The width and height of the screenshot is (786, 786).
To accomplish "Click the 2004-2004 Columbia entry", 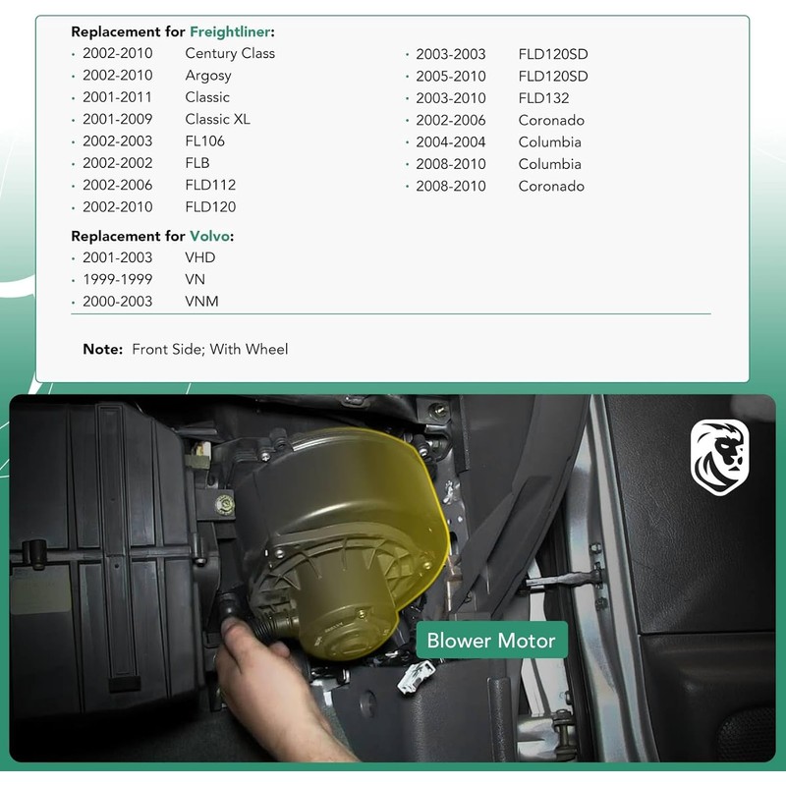I will pyautogui.click(x=498, y=142).
